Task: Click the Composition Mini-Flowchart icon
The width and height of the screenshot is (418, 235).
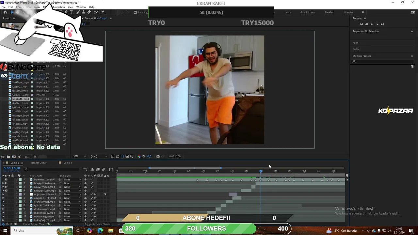Action: coord(85,169)
